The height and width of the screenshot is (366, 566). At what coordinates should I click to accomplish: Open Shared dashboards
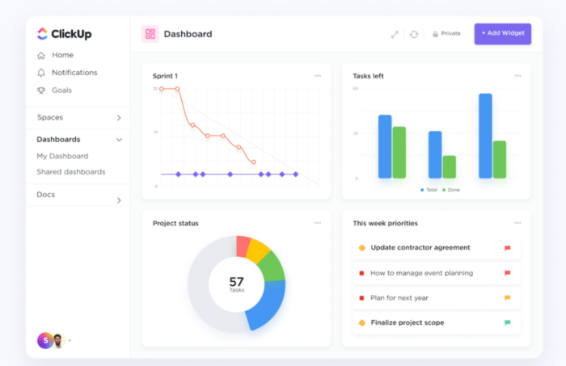point(71,172)
